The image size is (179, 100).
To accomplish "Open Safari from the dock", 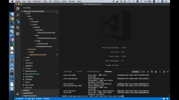I will click(x=12, y=57).
